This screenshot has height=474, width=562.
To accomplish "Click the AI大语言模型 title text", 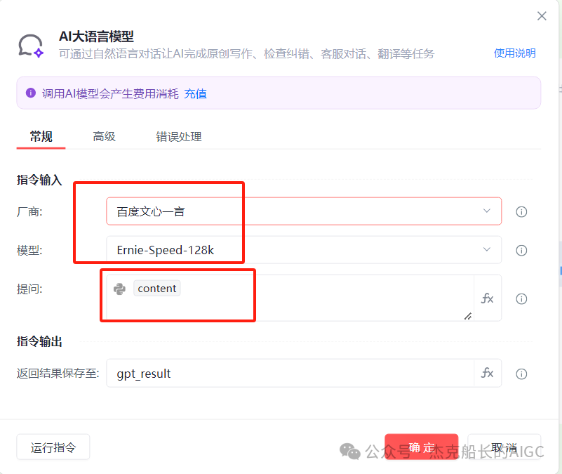I will click(x=96, y=37).
